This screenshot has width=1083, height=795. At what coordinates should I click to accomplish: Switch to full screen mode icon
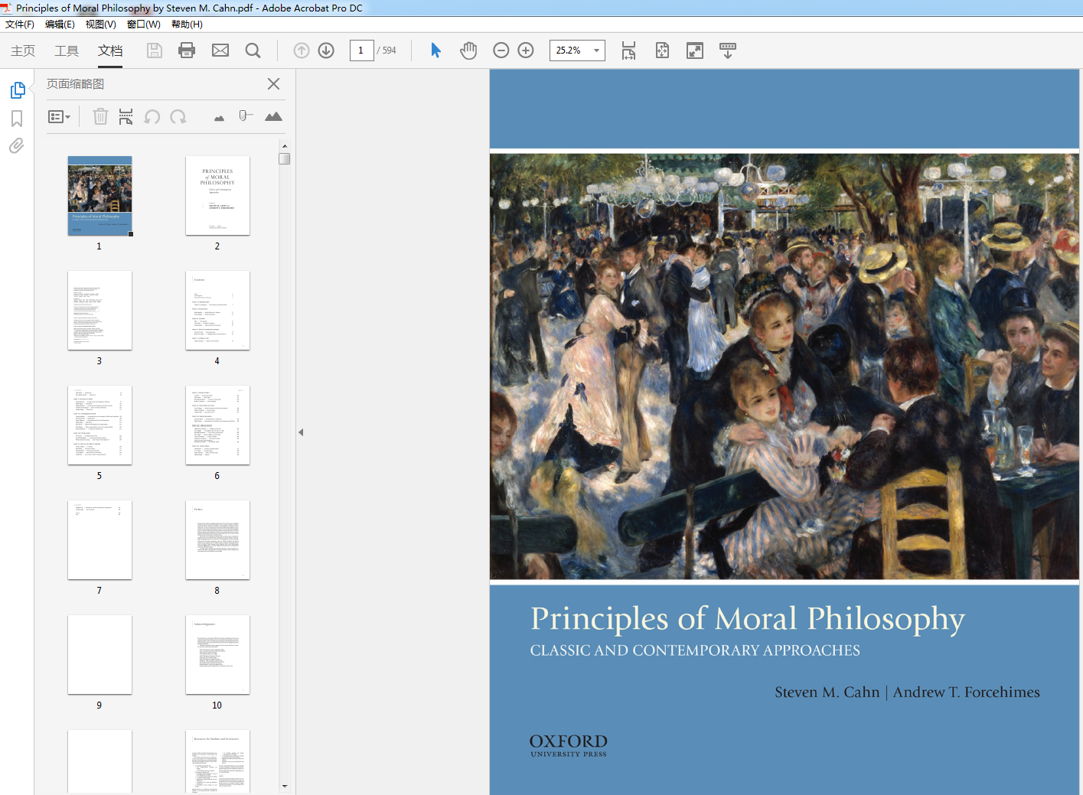point(695,51)
